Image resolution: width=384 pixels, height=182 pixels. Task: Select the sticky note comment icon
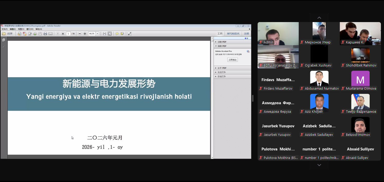click(117, 33)
